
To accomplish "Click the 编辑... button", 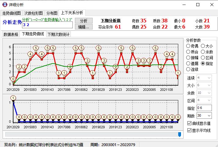I will (84, 27).
